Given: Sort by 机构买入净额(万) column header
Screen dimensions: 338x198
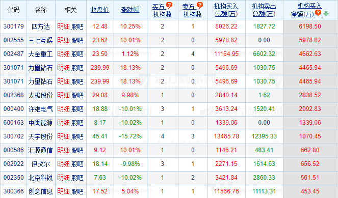Looking at the screenshot, I should coord(306,10).
